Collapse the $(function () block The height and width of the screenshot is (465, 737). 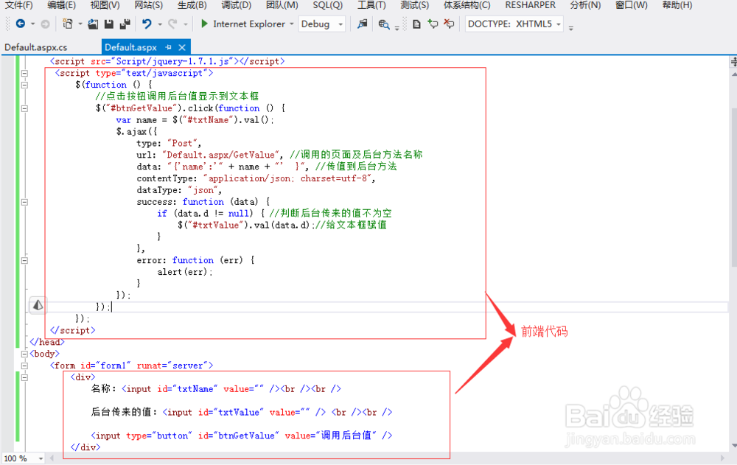24,85
